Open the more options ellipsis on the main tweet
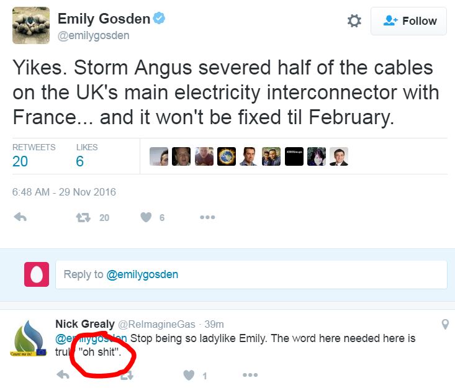 pos(207,217)
